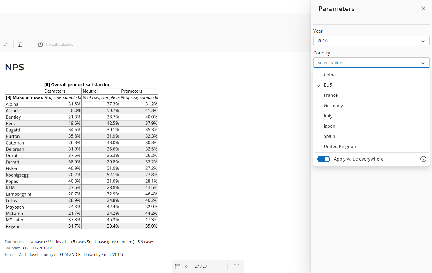Image resolution: width=432 pixels, height=273 pixels.
Task: Select China from Country list
Action: pos(371,75)
